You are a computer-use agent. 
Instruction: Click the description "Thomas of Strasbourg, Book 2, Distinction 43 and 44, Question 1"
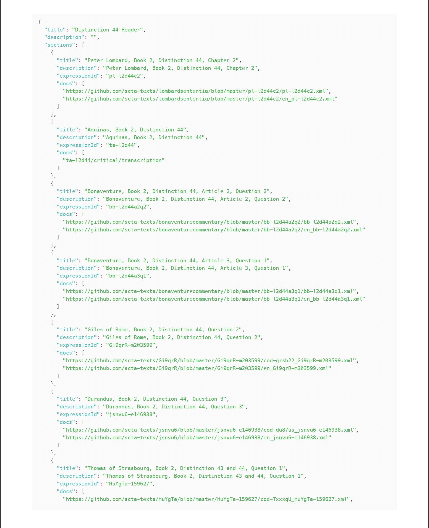coord(203,476)
